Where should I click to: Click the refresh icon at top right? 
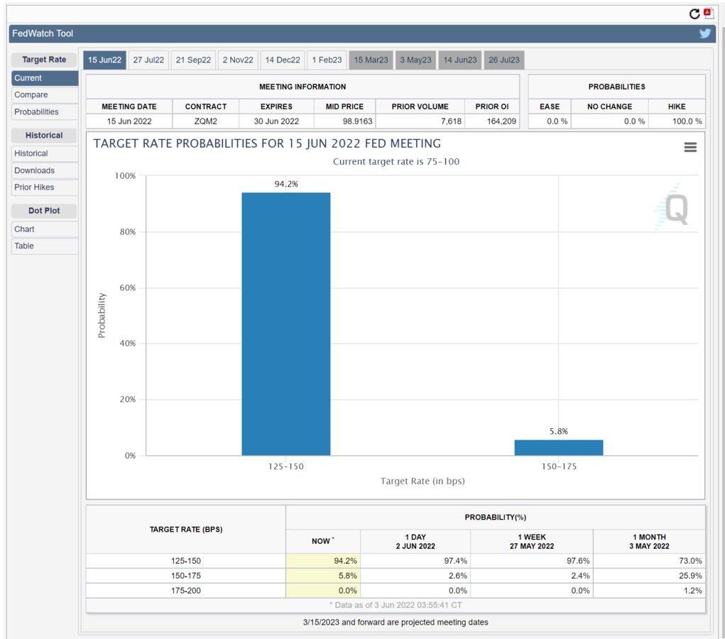coord(694,13)
